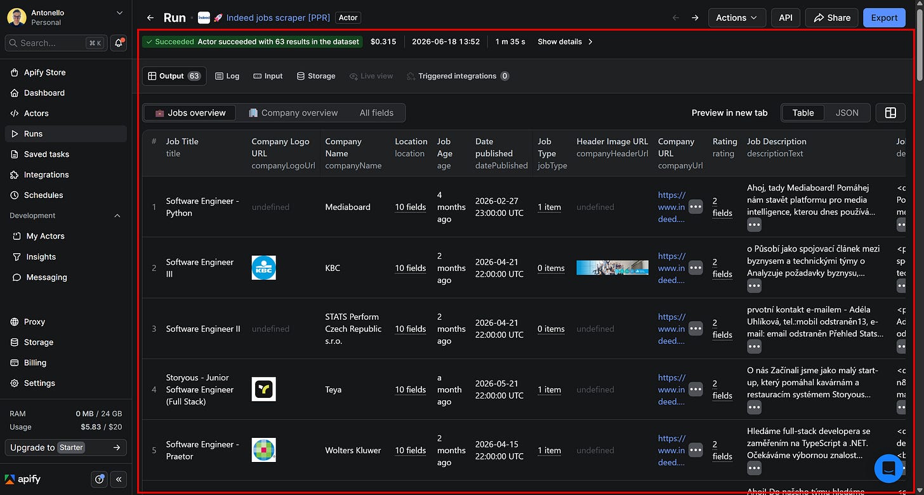This screenshot has width=924, height=495.
Task: Select the All fields view
Action: coord(376,113)
